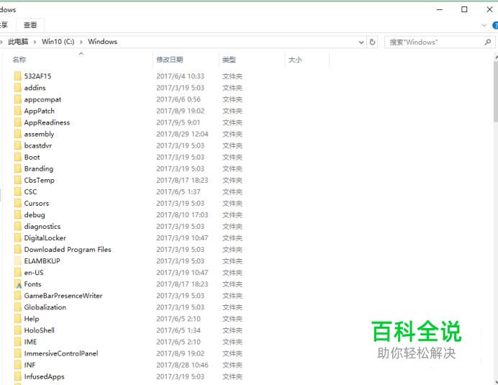
Task: Click the Fonts folder icon
Action: point(18,284)
